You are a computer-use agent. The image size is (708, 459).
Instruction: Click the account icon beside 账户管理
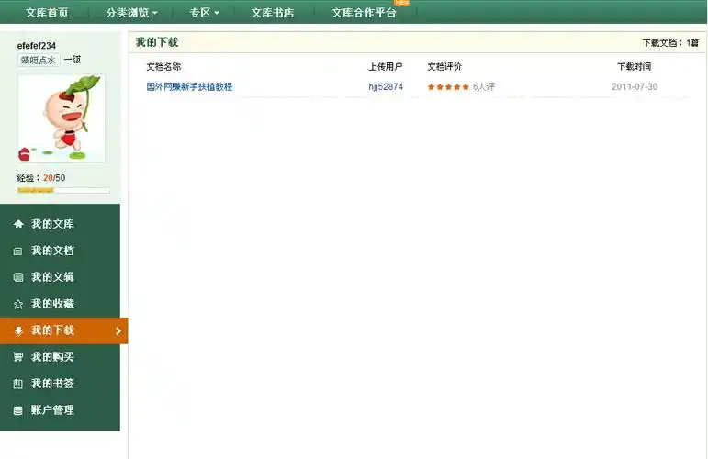pyautogui.click(x=17, y=410)
